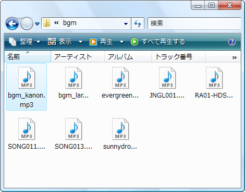Click the SONG013.... file name
The width and height of the screenshot is (245, 192).
click(73, 147)
